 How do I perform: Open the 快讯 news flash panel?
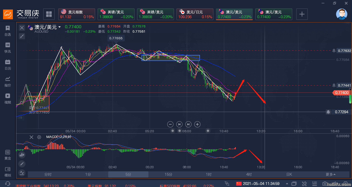point(8,48)
